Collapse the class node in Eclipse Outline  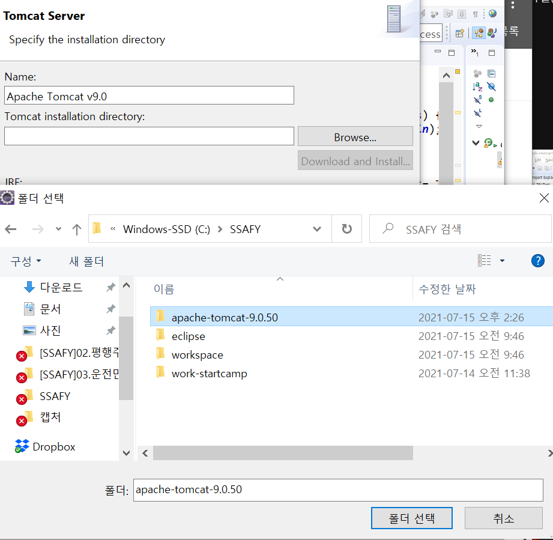pos(476,143)
